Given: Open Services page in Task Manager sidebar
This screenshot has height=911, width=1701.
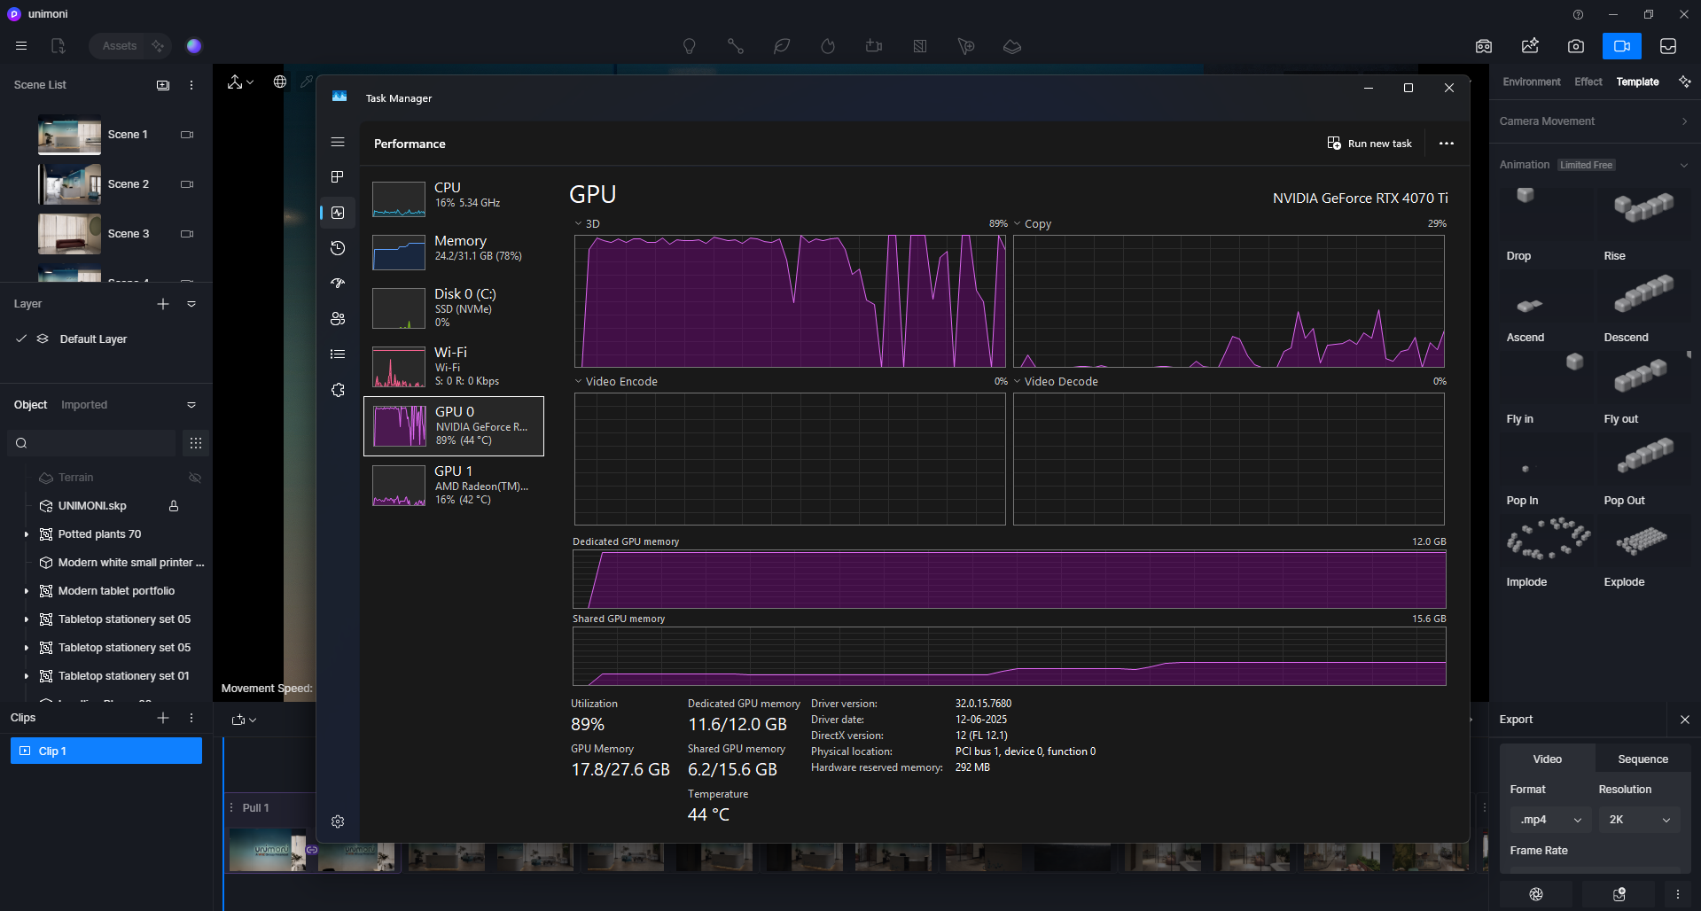Looking at the screenshot, I should [338, 390].
